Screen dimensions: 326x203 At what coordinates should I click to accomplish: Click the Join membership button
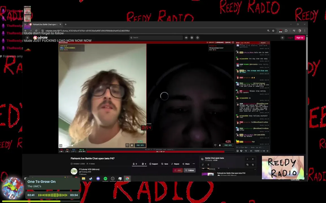pyautogui.click(x=178, y=170)
